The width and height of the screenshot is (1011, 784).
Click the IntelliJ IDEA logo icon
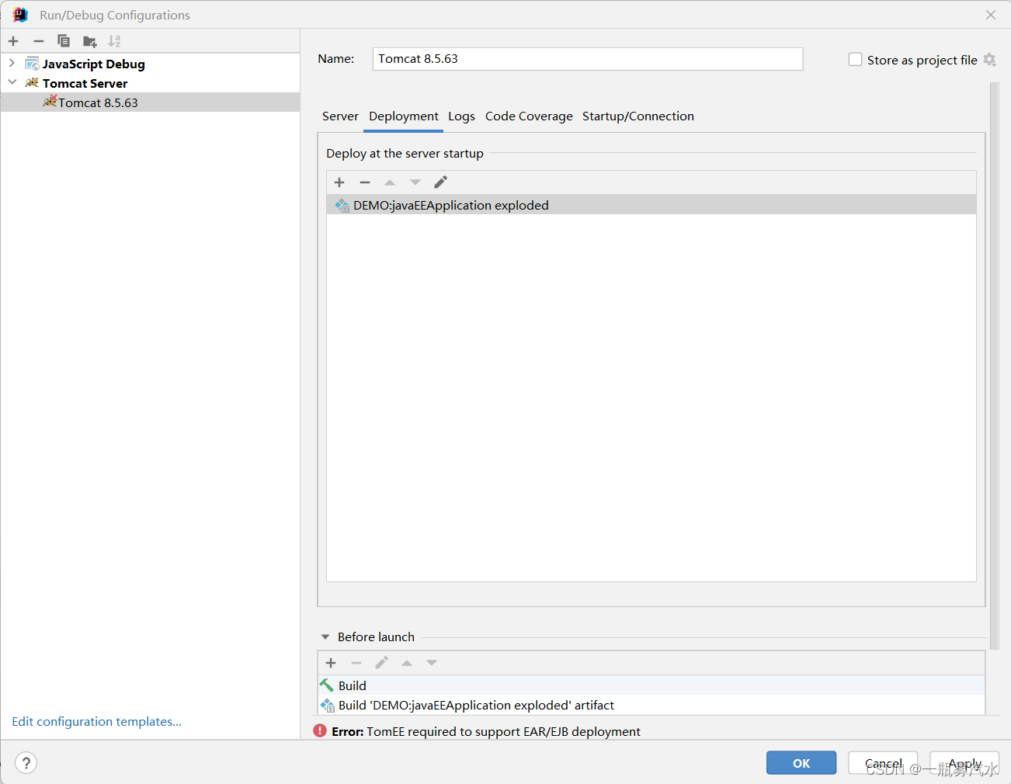click(19, 15)
